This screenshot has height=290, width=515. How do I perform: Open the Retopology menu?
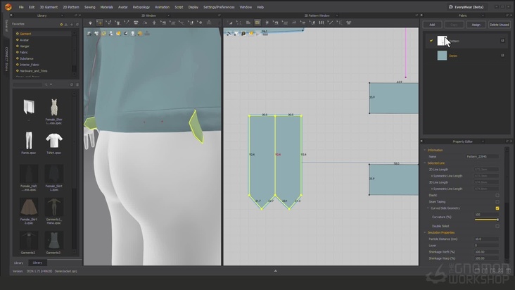(x=141, y=7)
